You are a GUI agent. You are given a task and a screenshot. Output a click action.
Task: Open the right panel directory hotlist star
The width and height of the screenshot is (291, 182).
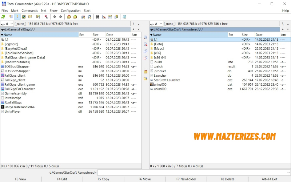pyautogui.click(x=283, y=29)
